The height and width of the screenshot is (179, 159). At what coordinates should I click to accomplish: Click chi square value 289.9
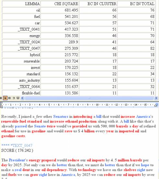73,42
